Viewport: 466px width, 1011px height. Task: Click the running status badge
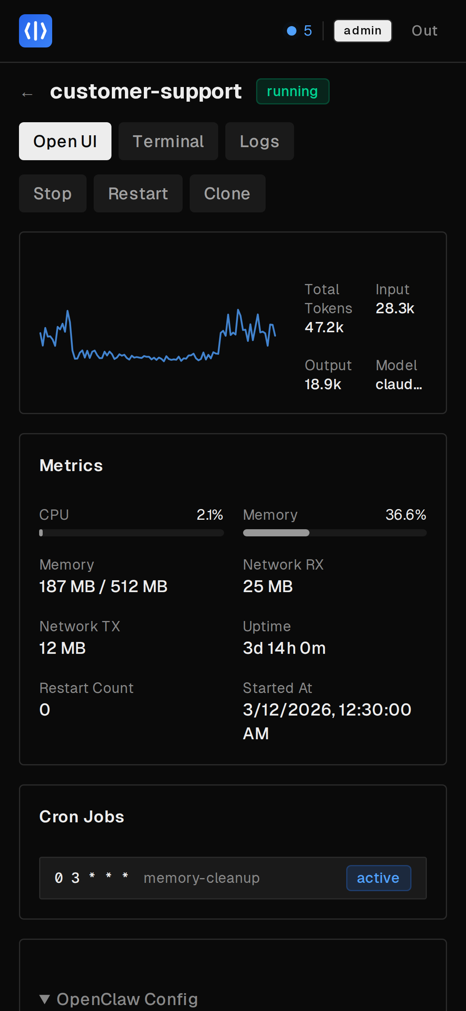pos(292,91)
